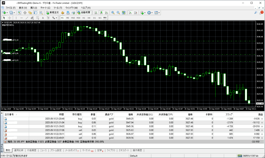Toggle the 自動売買 auto trading button

84,12
